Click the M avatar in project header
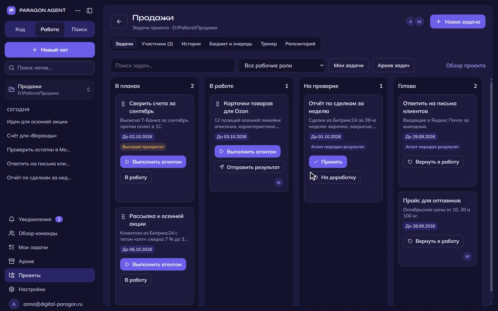The height and width of the screenshot is (311, 498). (419, 22)
